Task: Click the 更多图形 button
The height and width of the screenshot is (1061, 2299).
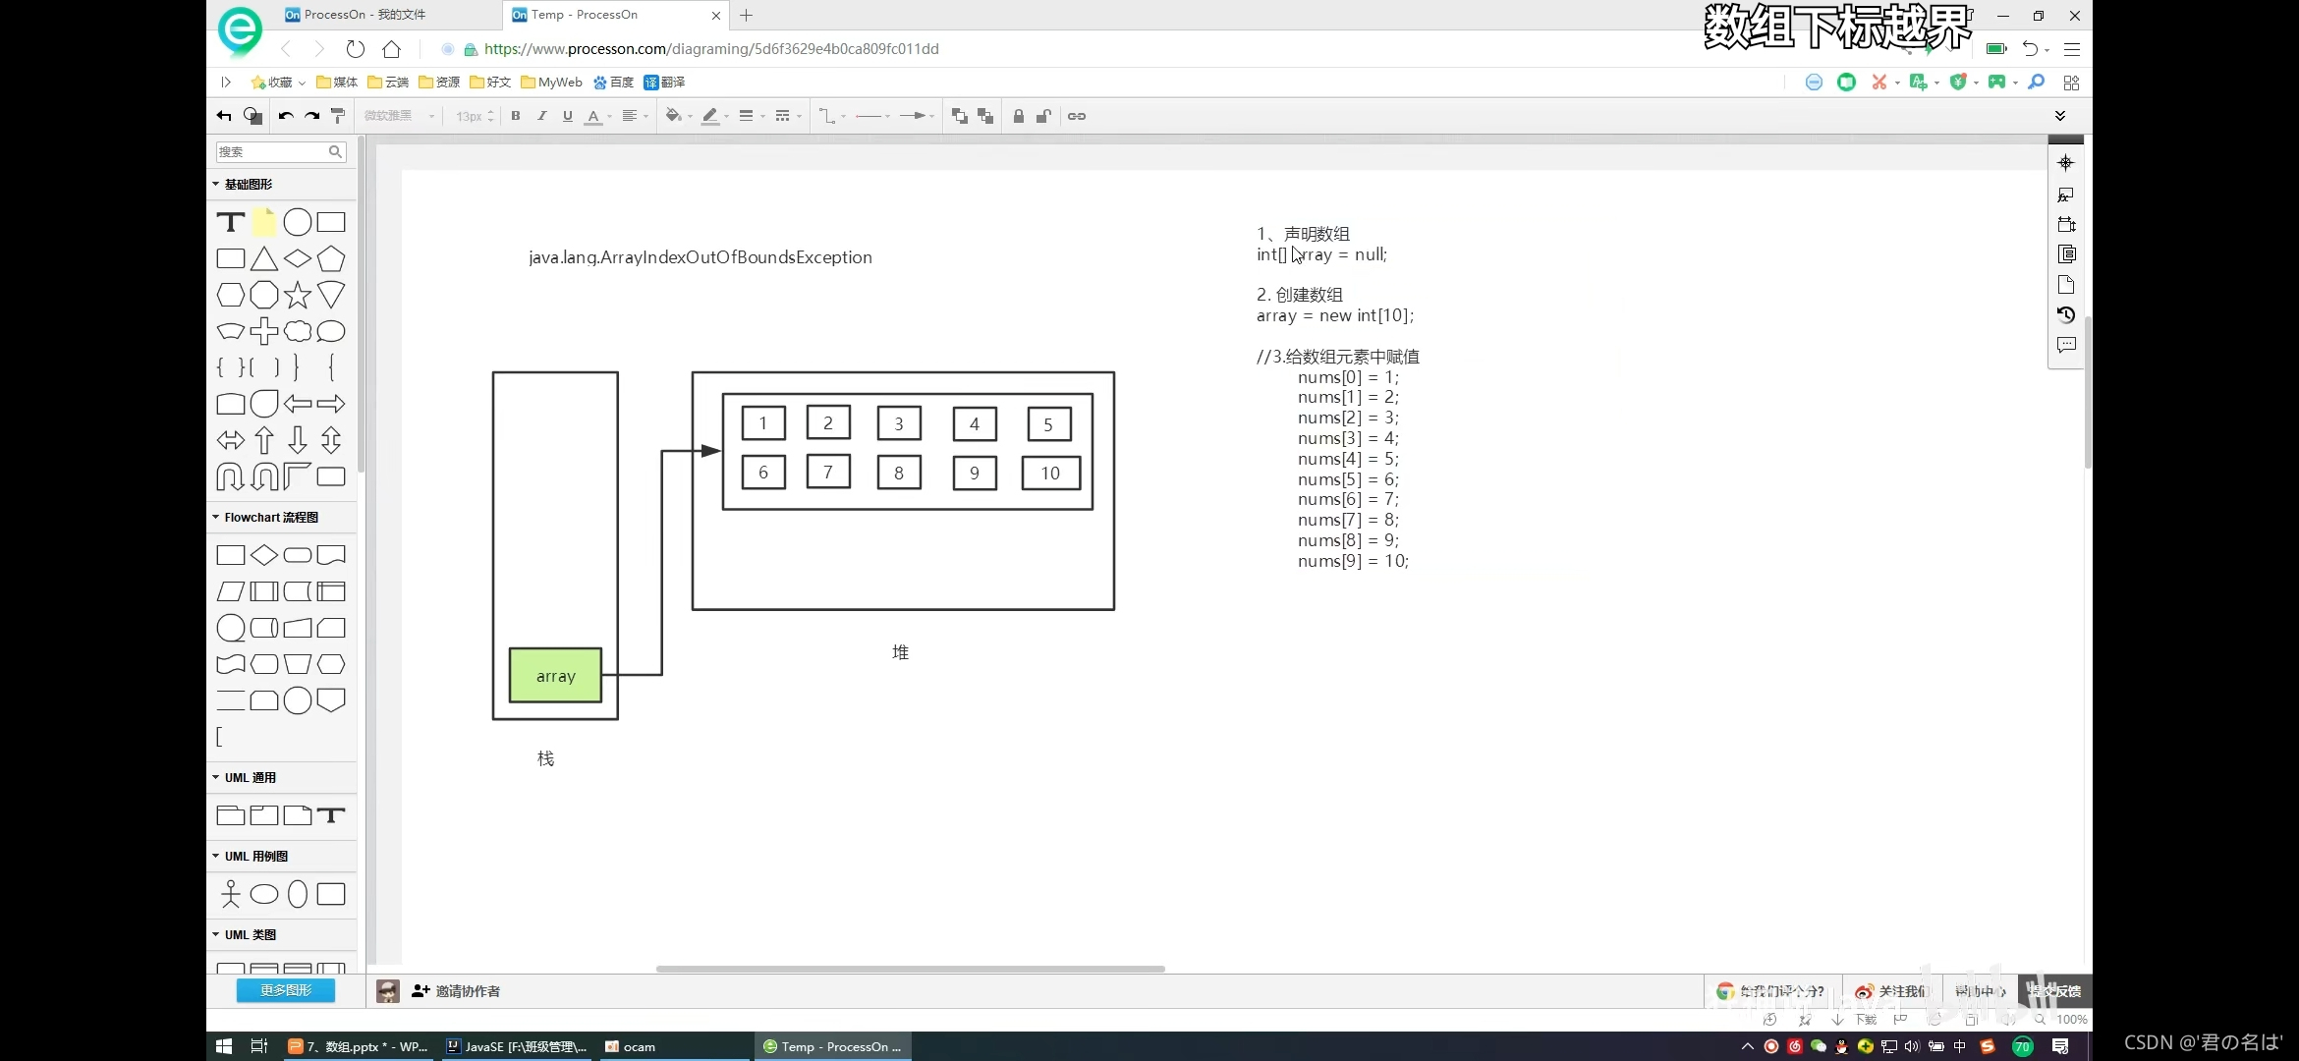Action: coord(286,989)
